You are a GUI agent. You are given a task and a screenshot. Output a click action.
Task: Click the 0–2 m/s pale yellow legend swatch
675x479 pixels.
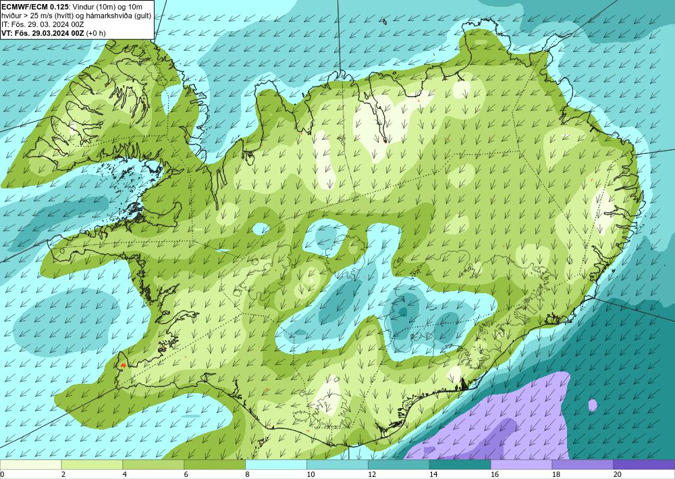tap(30, 465)
